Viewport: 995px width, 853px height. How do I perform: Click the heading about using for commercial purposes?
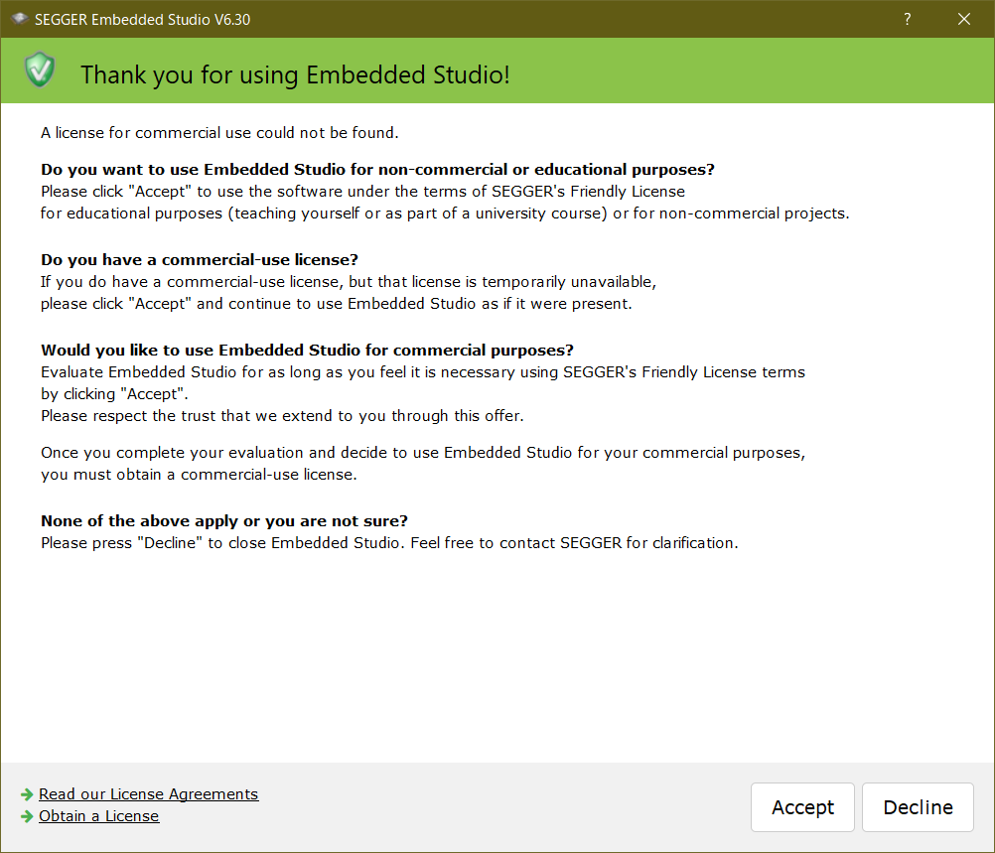click(x=307, y=350)
